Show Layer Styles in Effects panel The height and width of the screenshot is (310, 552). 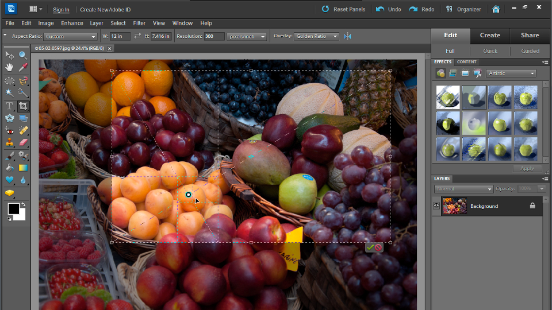click(453, 73)
